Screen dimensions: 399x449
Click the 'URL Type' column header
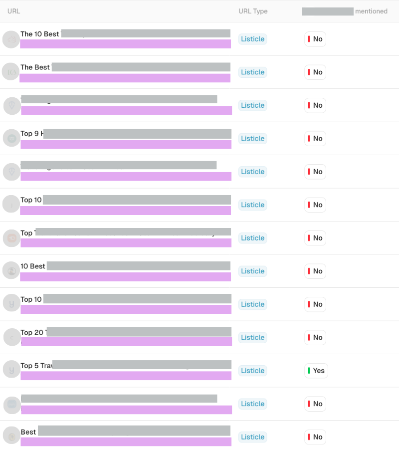(253, 11)
